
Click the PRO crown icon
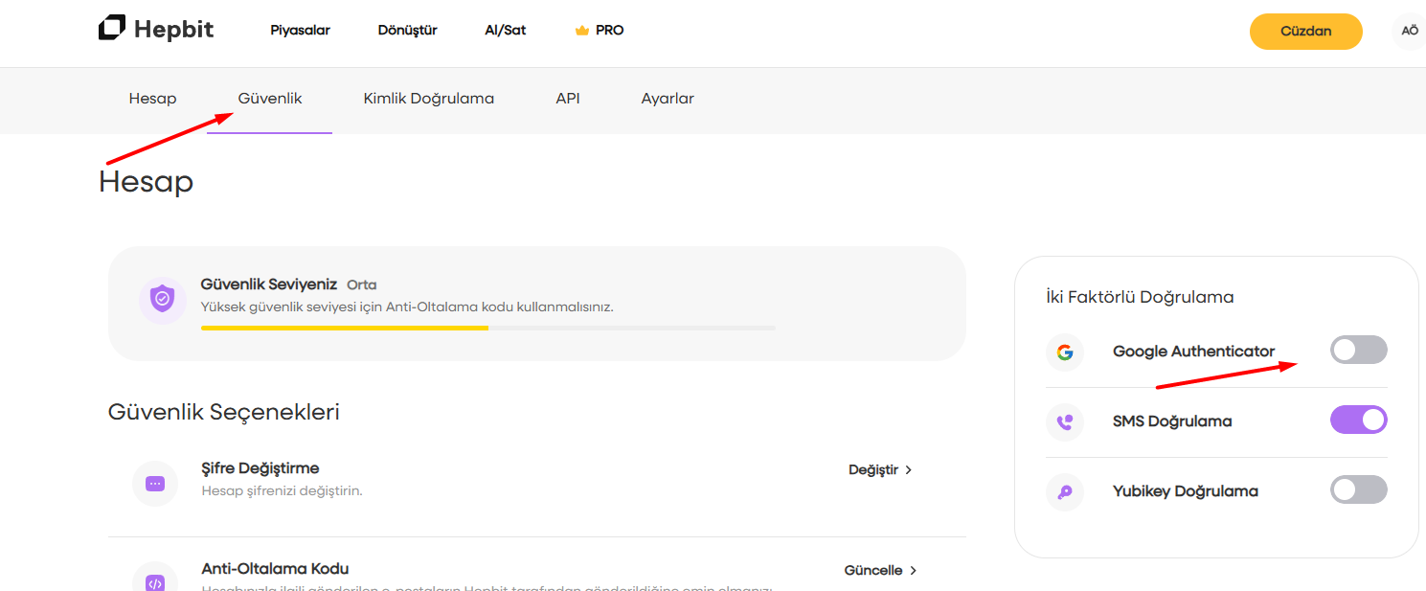[581, 31]
